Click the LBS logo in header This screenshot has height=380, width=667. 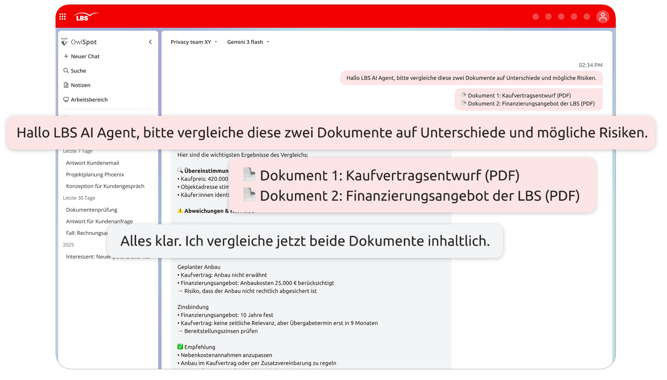pyautogui.click(x=86, y=17)
